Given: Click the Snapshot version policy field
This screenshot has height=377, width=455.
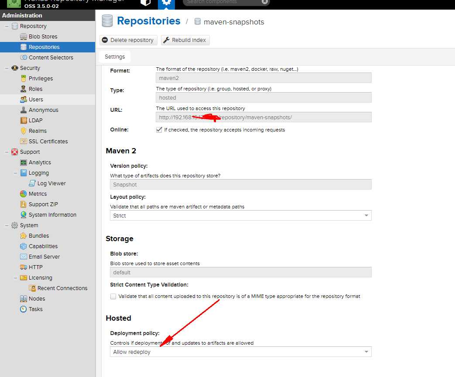Looking at the screenshot, I should coord(240,185).
